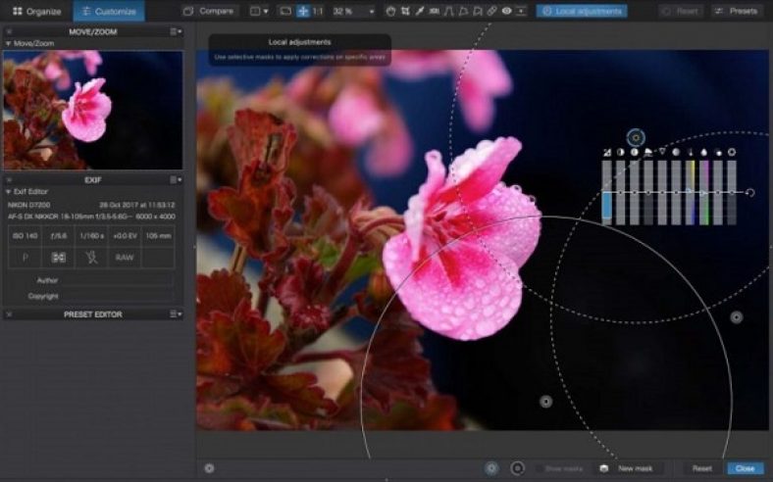Click the blue Close button
The width and height of the screenshot is (773, 482).
coord(745,468)
